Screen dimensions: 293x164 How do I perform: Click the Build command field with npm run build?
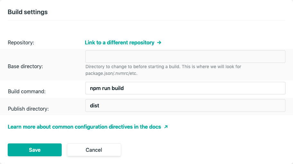tap(185, 88)
